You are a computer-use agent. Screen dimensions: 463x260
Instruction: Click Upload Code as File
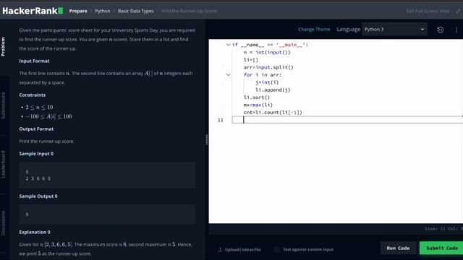[x=243, y=249]
